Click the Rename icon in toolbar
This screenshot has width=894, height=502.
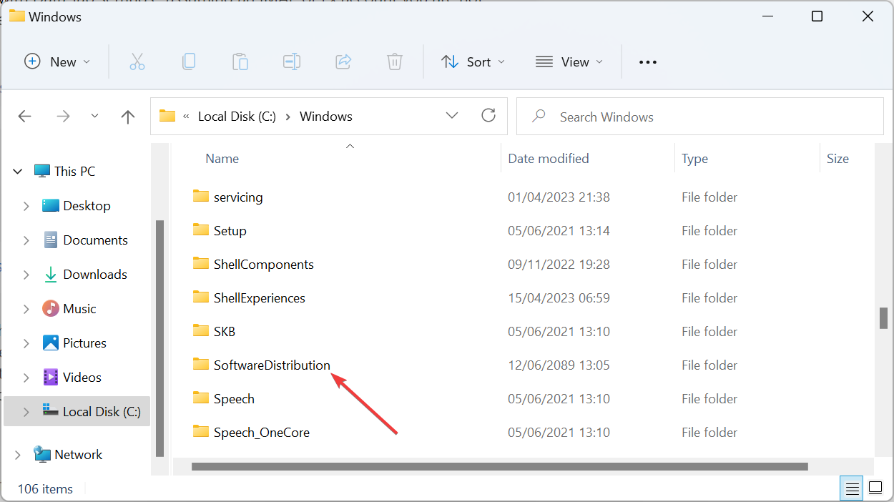click(x=292, y=62)
